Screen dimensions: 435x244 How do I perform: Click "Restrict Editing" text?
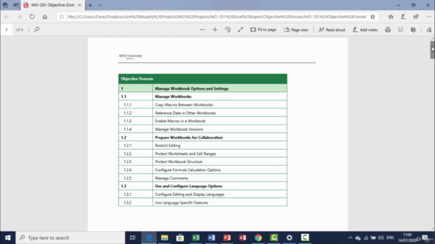[x=168, y=145]
